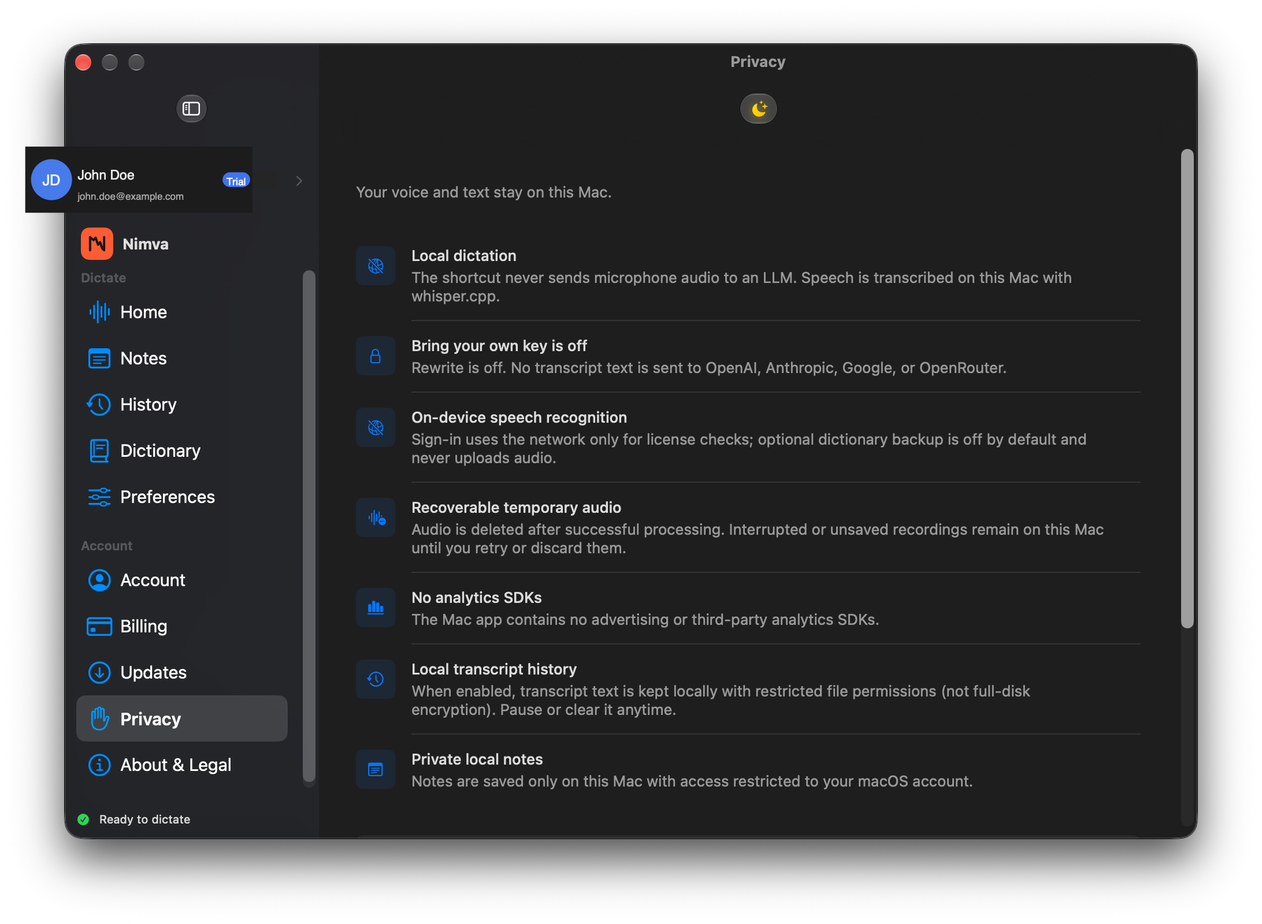The image size is (1262, 924).
Task: Click the john.doe@example.com email text
Action: click(x=131, y=197)
